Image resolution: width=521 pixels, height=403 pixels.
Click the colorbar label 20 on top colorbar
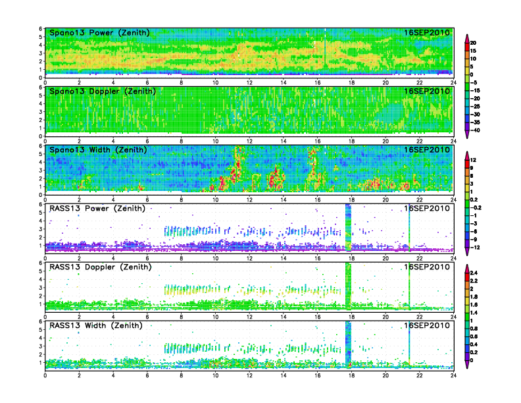pyautogui.click(x=473, y=43)
